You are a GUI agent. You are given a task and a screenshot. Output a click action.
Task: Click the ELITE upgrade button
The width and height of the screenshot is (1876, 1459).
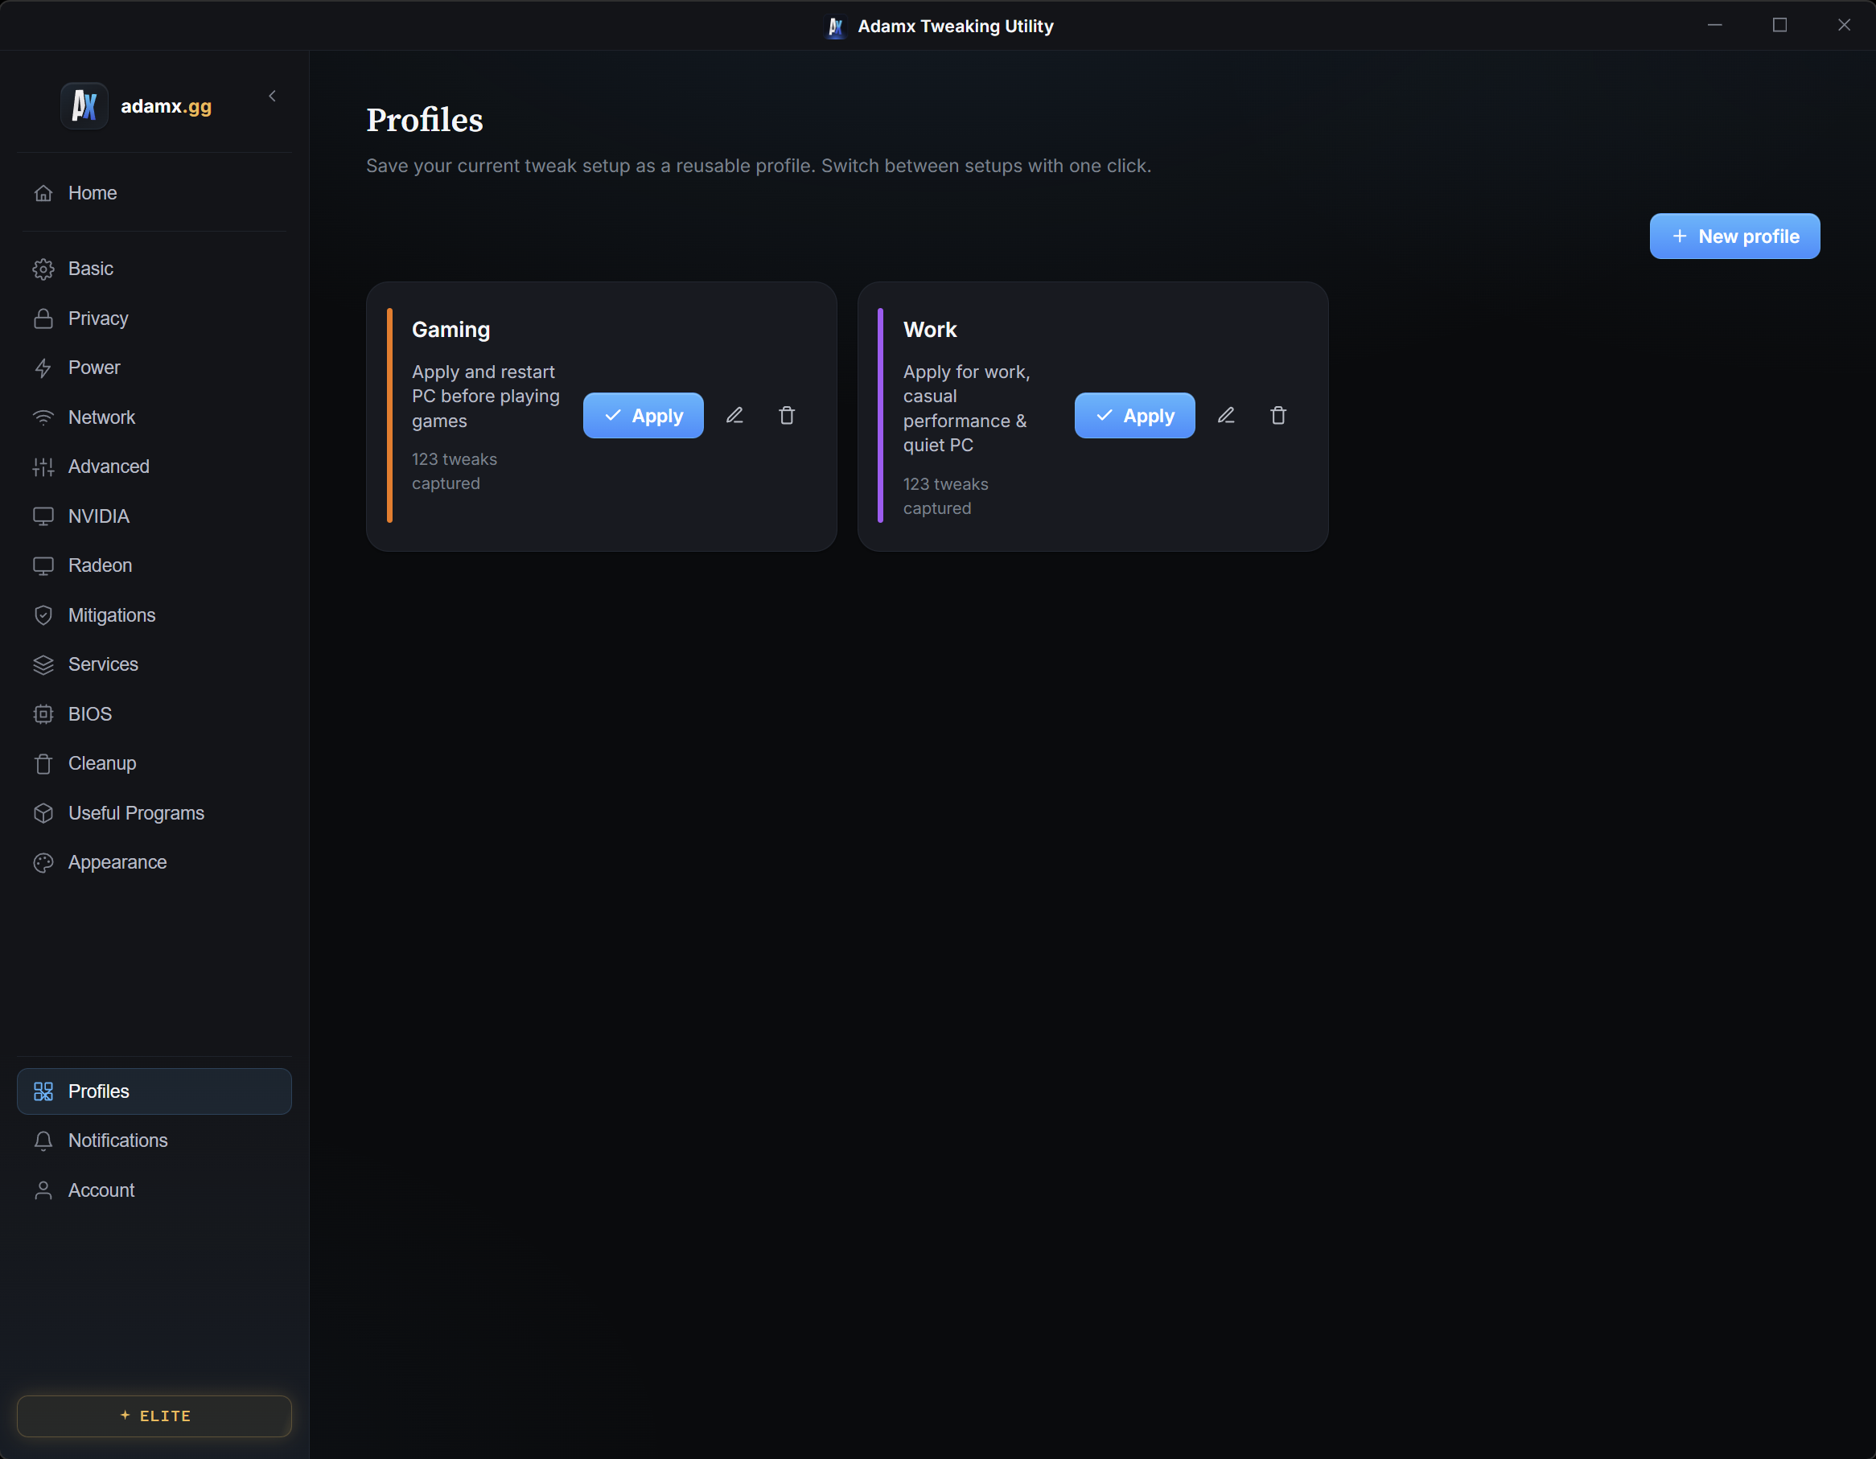pyautogui.click(x=154, y=1416)
